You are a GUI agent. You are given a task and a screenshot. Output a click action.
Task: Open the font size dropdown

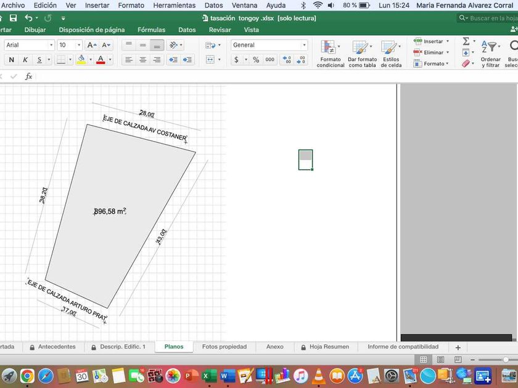coord(78,45)
